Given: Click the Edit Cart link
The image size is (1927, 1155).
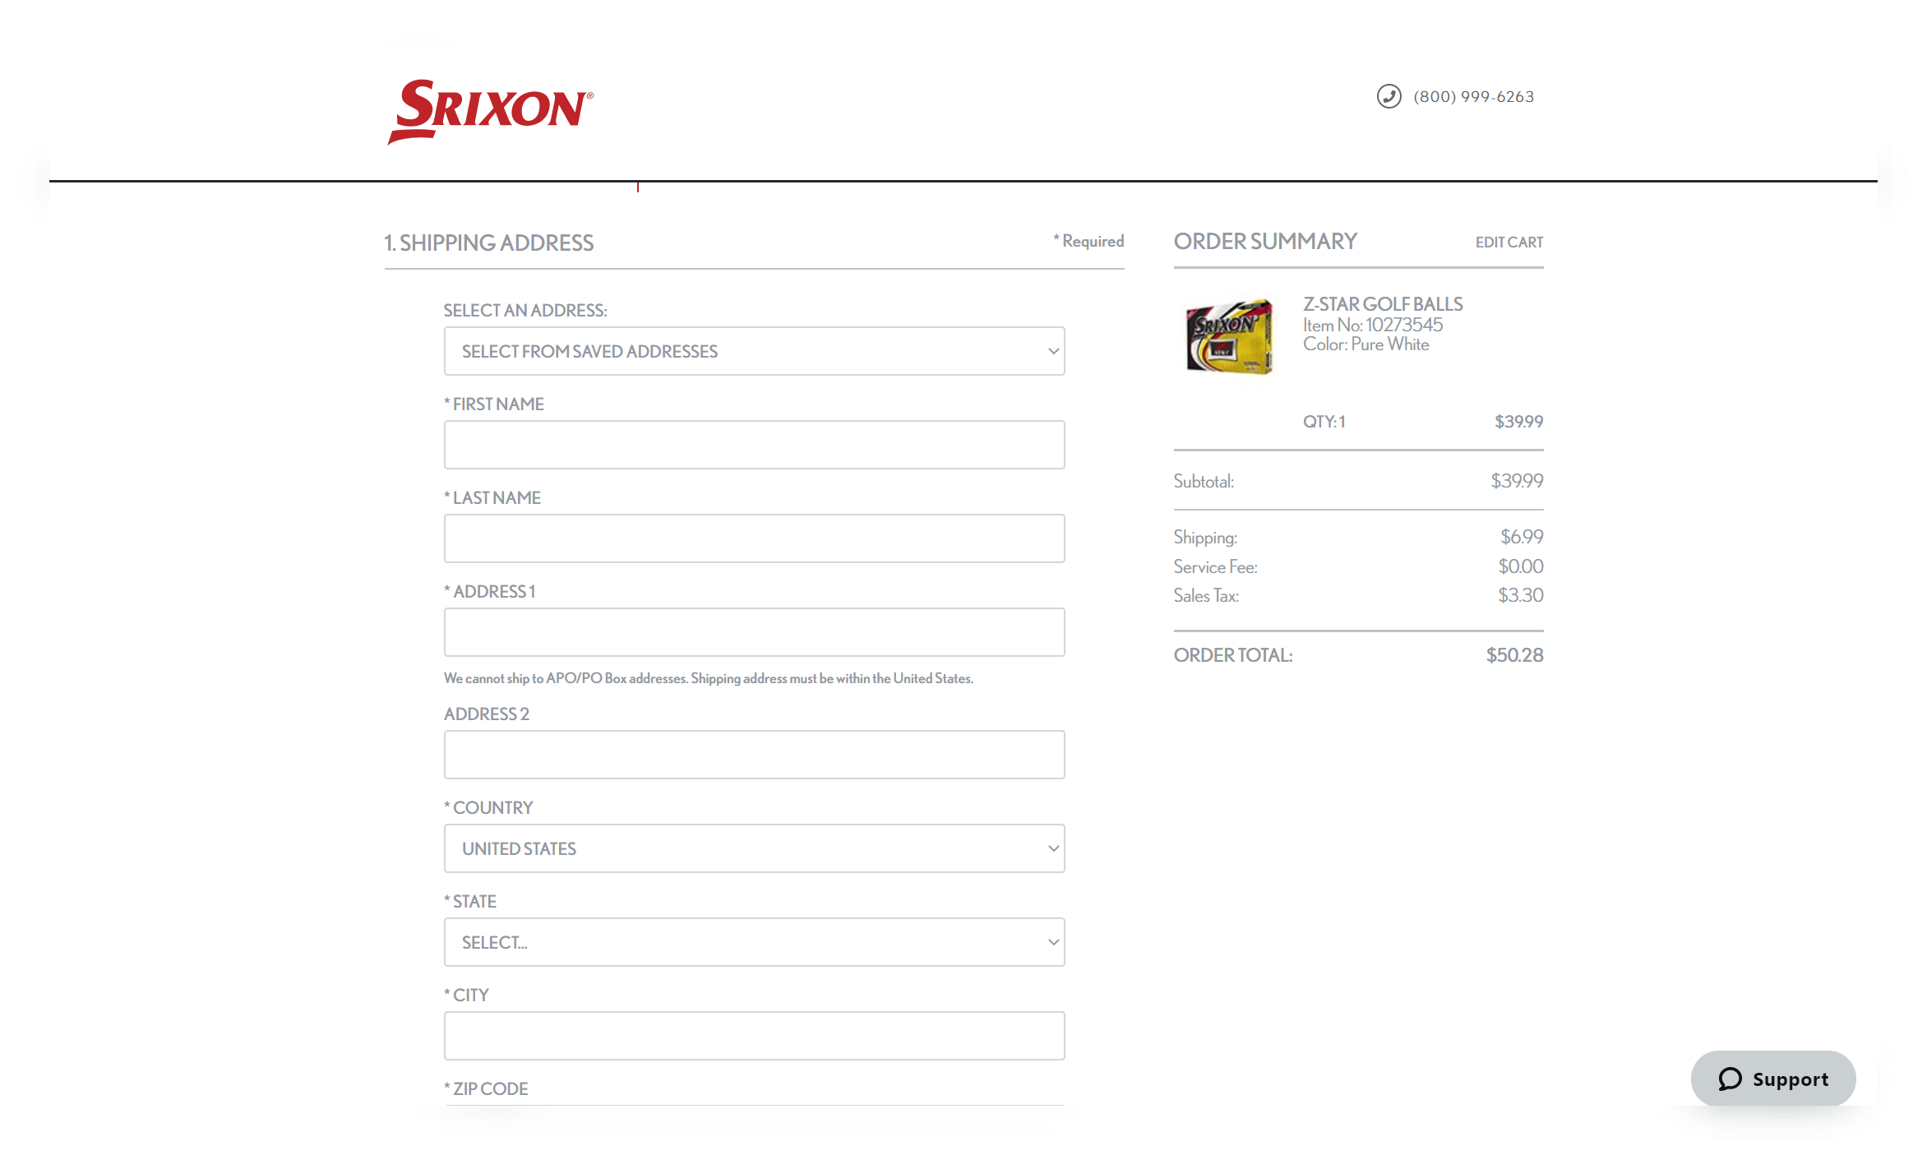Looking at the screenshot, I should click(x=1509, y=243).
